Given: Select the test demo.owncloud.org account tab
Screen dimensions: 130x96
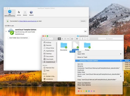Looking at the screenshot, I should click(10, 13).
